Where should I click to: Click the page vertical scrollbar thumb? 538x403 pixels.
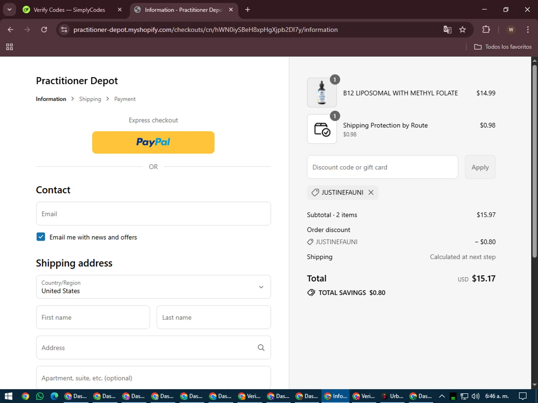pos(534,161)
